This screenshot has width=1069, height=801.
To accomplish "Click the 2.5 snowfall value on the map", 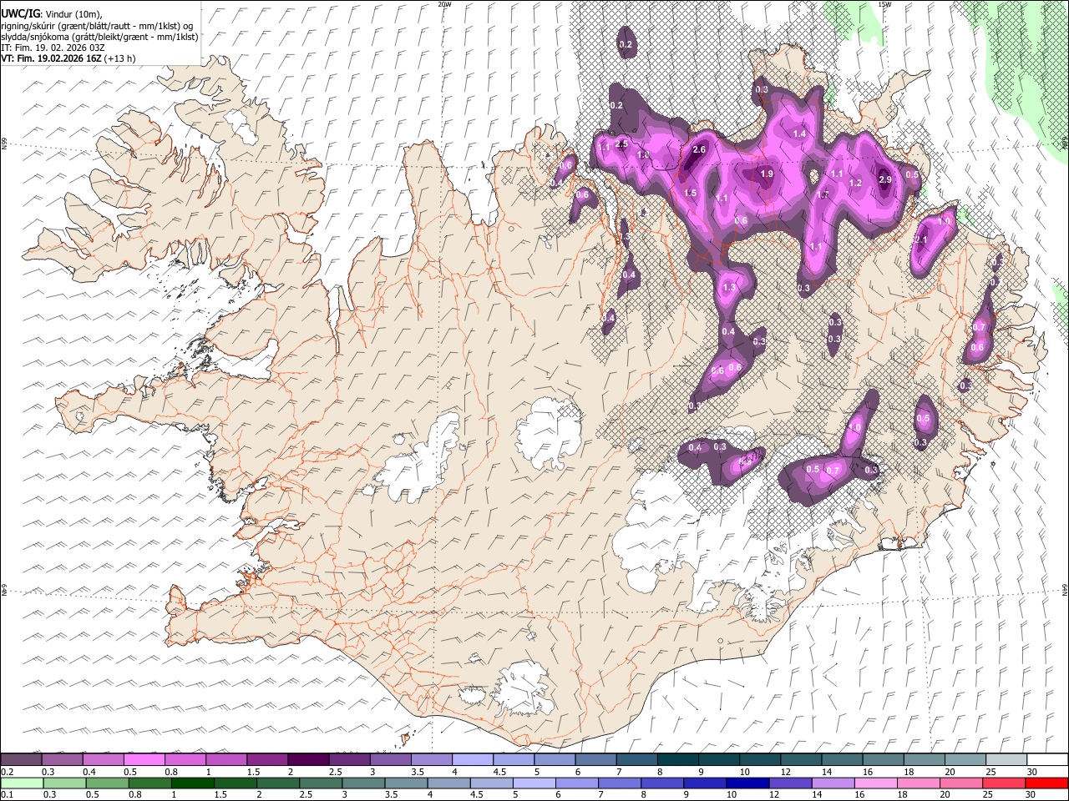I will click(x=621, y=144).
